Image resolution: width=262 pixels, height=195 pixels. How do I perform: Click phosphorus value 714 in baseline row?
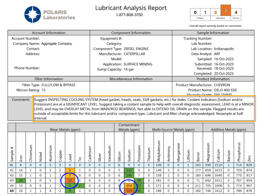239,165
